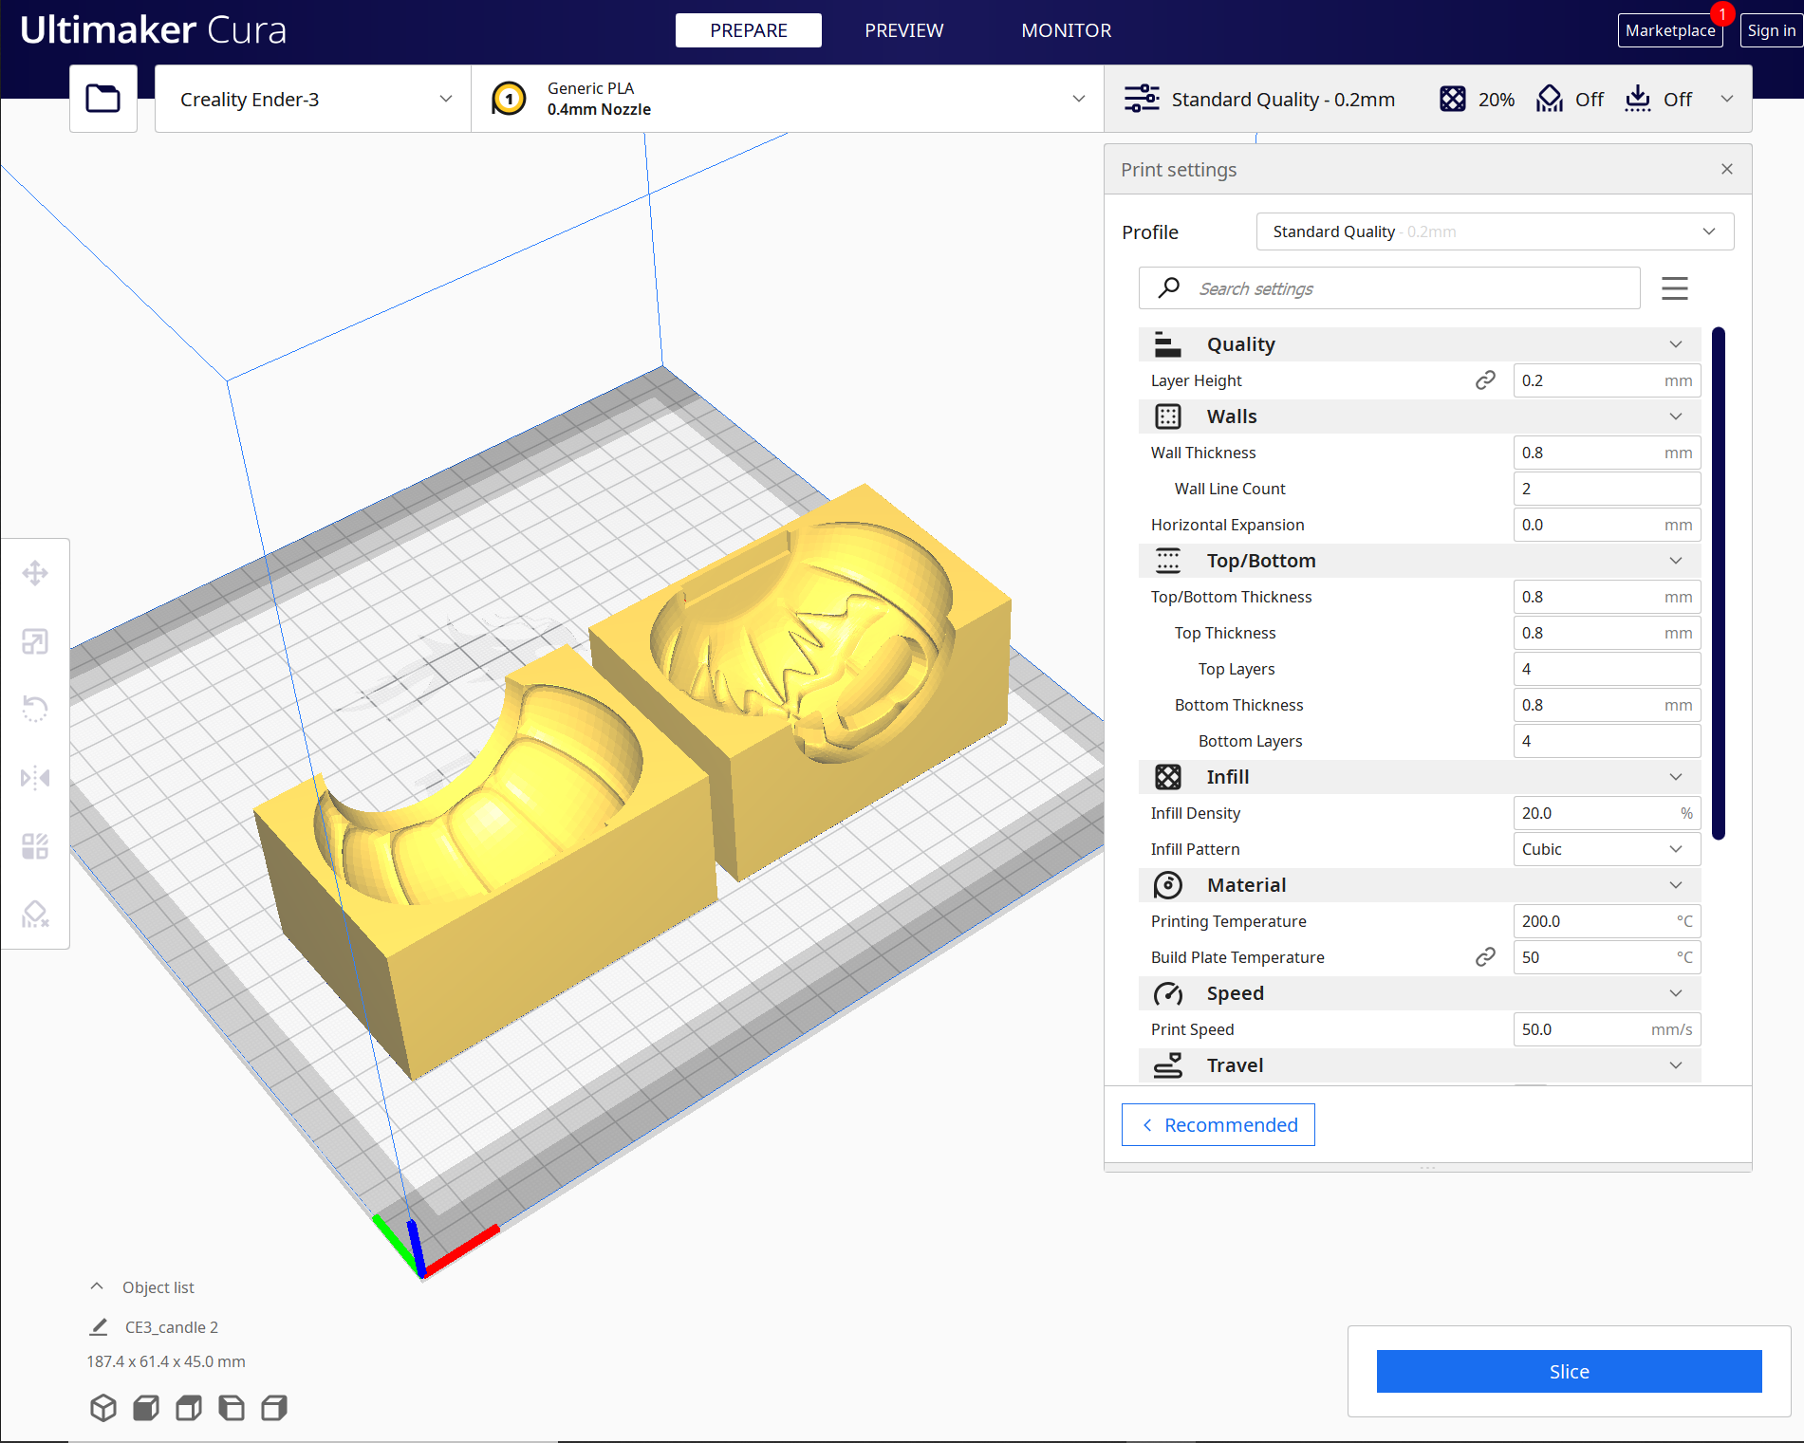
Task: Switch to left side view icon
Action: [232, 1408]
